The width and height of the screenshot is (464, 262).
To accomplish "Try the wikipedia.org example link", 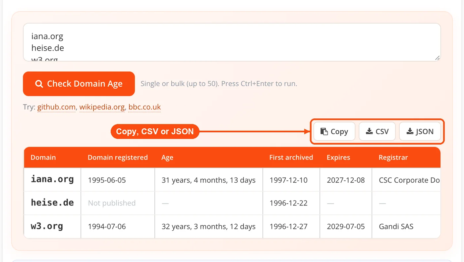I will (x=102, y=107).
